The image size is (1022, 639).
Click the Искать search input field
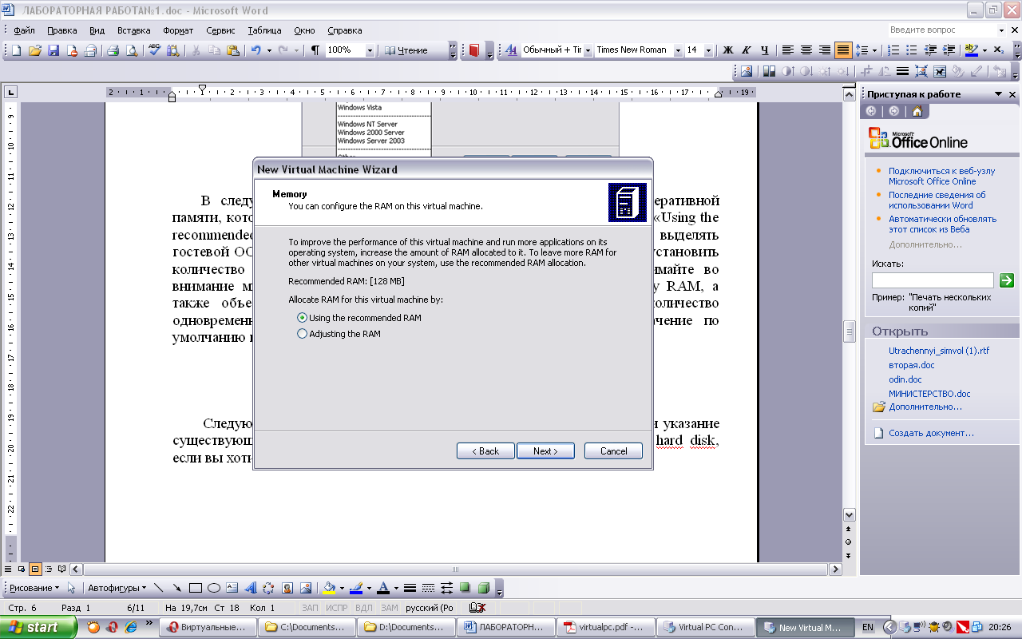(933, 280)
